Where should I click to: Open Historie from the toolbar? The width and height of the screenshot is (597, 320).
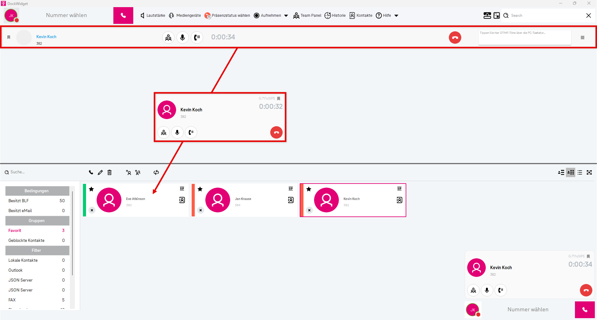[x=335, y=16]
